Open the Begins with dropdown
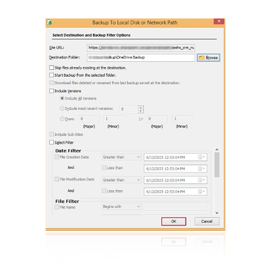 [x=121, y=207]
